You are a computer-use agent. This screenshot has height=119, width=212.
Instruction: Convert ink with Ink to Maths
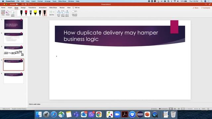[x=67, y=13]
